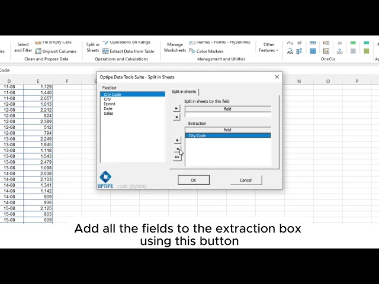379x284 pixels.
Task: Click the Split in Sheets ribbon button
Action: 93,47
